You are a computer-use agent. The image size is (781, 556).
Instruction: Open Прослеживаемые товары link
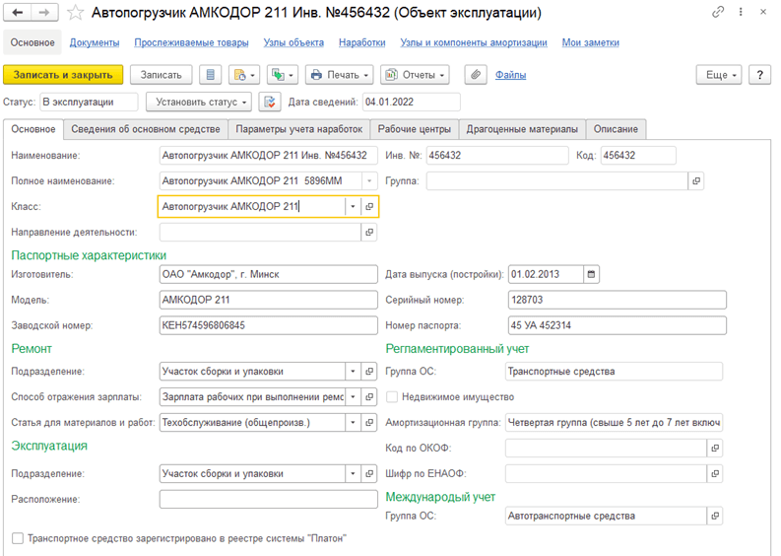click(191, 43)
